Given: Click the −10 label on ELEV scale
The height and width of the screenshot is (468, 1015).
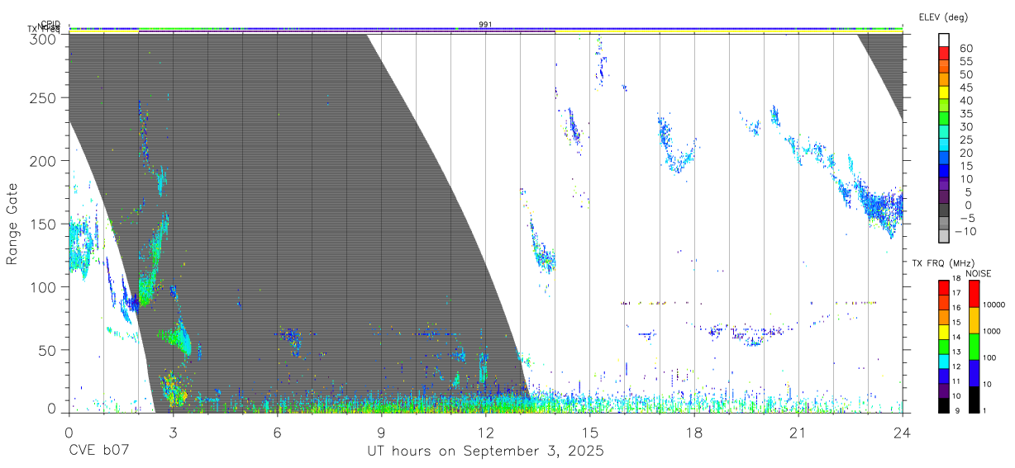Looking at the screenshot, I should 965,231.
